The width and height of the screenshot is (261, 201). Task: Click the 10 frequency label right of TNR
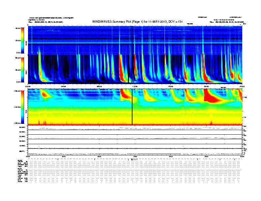click(x=245, y=117)
